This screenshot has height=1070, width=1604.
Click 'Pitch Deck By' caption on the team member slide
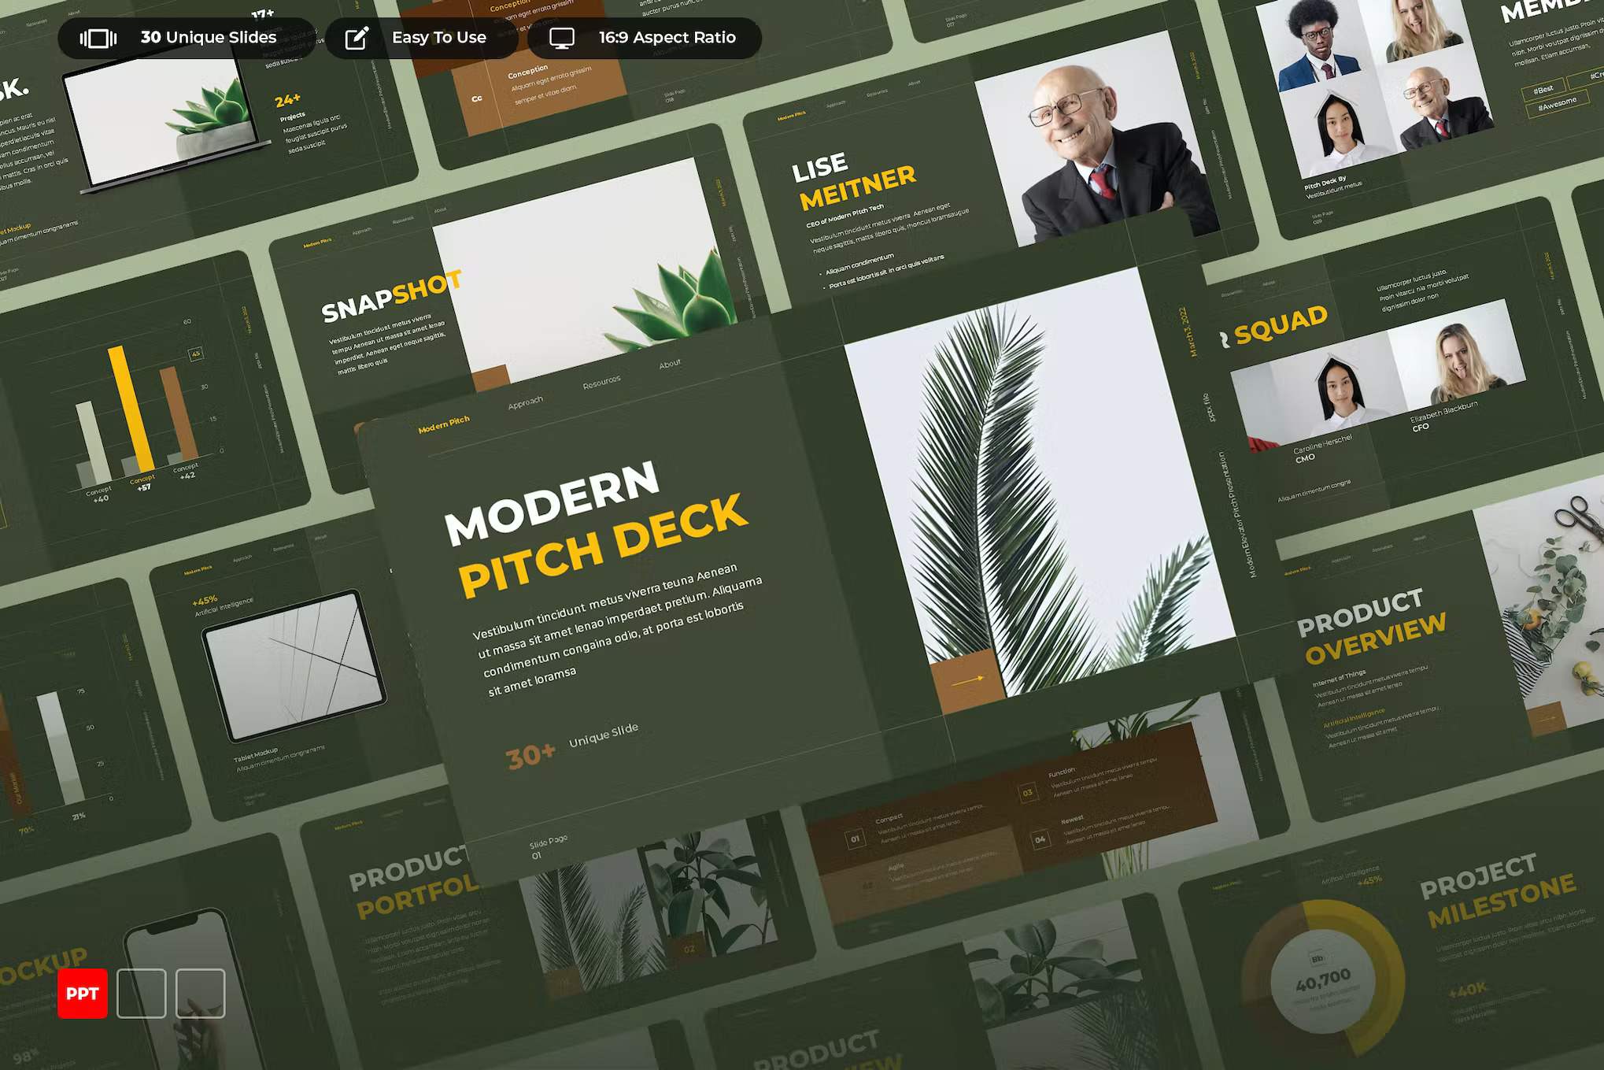pyautogui.click(x=1325, y=183)
